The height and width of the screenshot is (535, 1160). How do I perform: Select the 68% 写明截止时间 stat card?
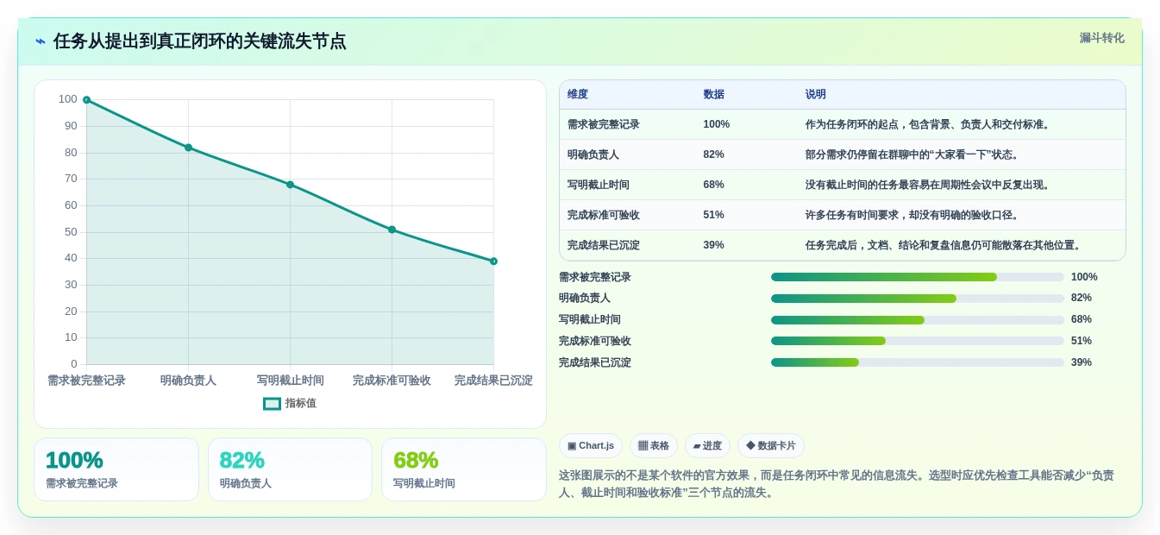point(464,469)
